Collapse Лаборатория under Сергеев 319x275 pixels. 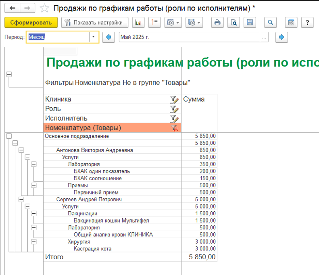coord(34,227)
